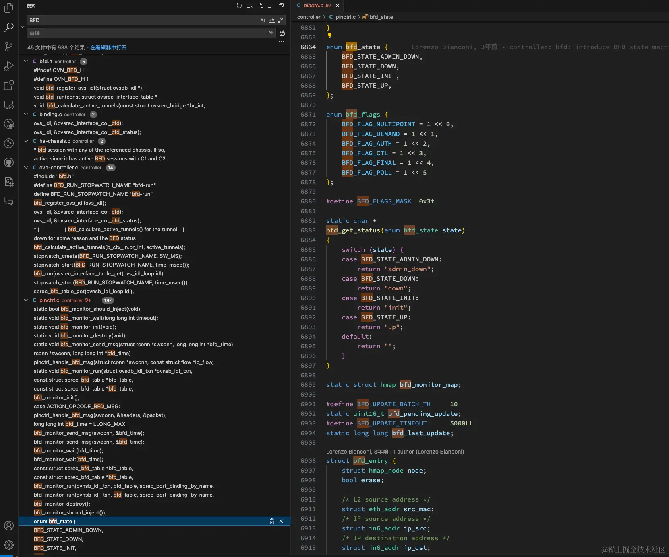This screenshot has width=669, height=557.
Task: Toggle Match Whole Word option
Action: (272, 20)
